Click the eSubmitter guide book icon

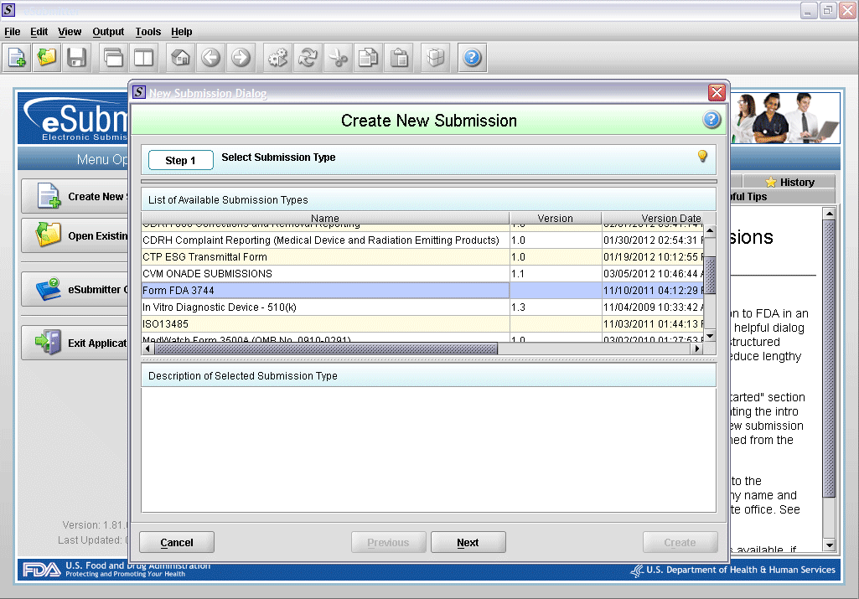click(x=49, y=289)
